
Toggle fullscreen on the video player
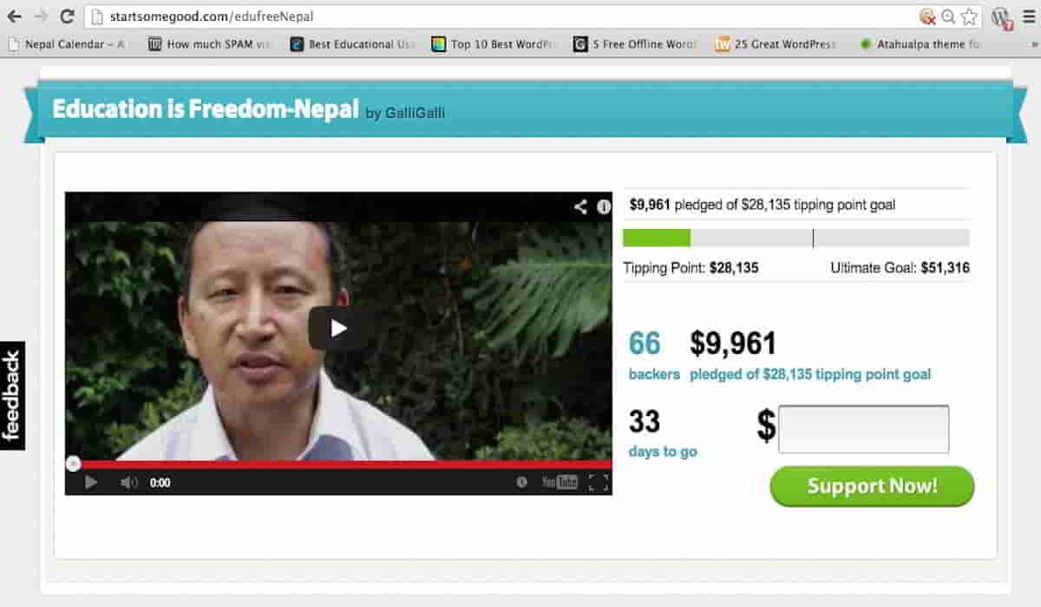coord(599,482)
